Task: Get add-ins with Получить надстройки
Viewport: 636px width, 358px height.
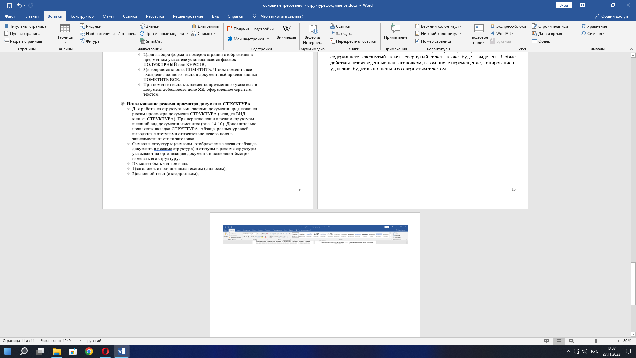Action: tap(250, 29)
